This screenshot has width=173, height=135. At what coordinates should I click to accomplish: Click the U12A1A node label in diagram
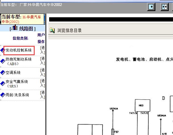[114, 109]
